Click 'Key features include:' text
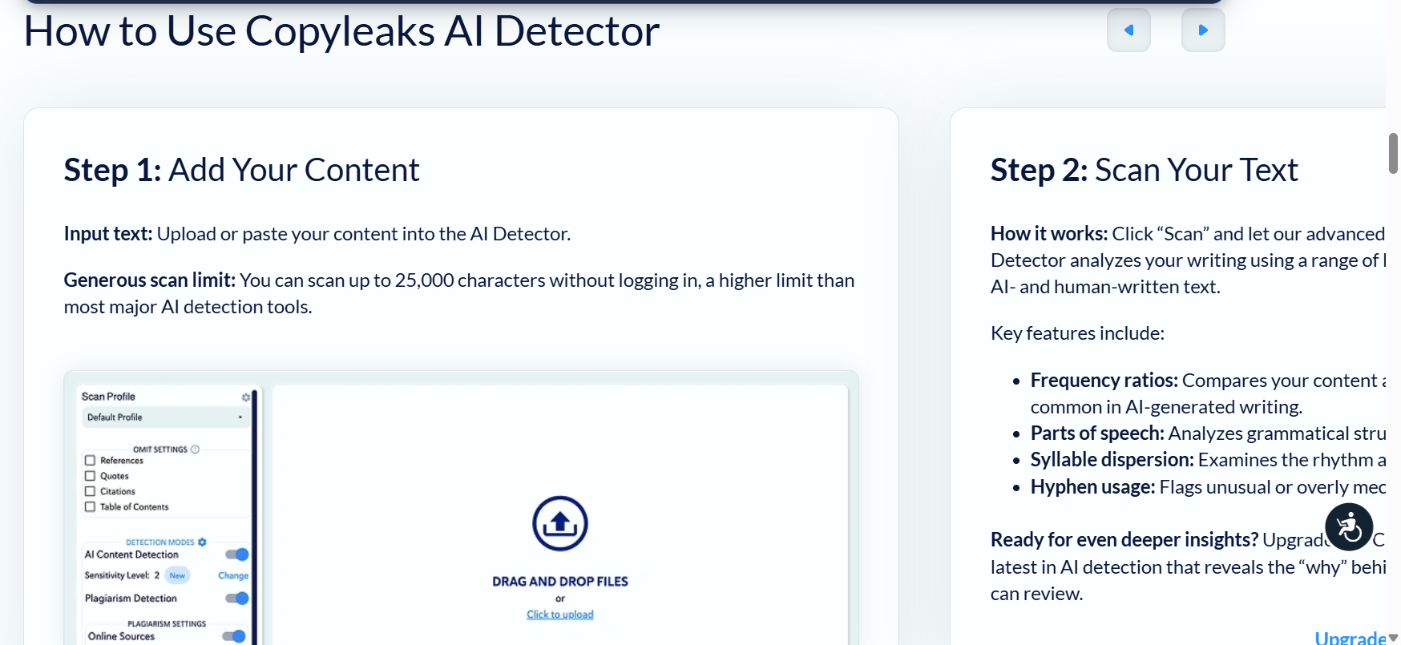 (x=1077, y=333)
